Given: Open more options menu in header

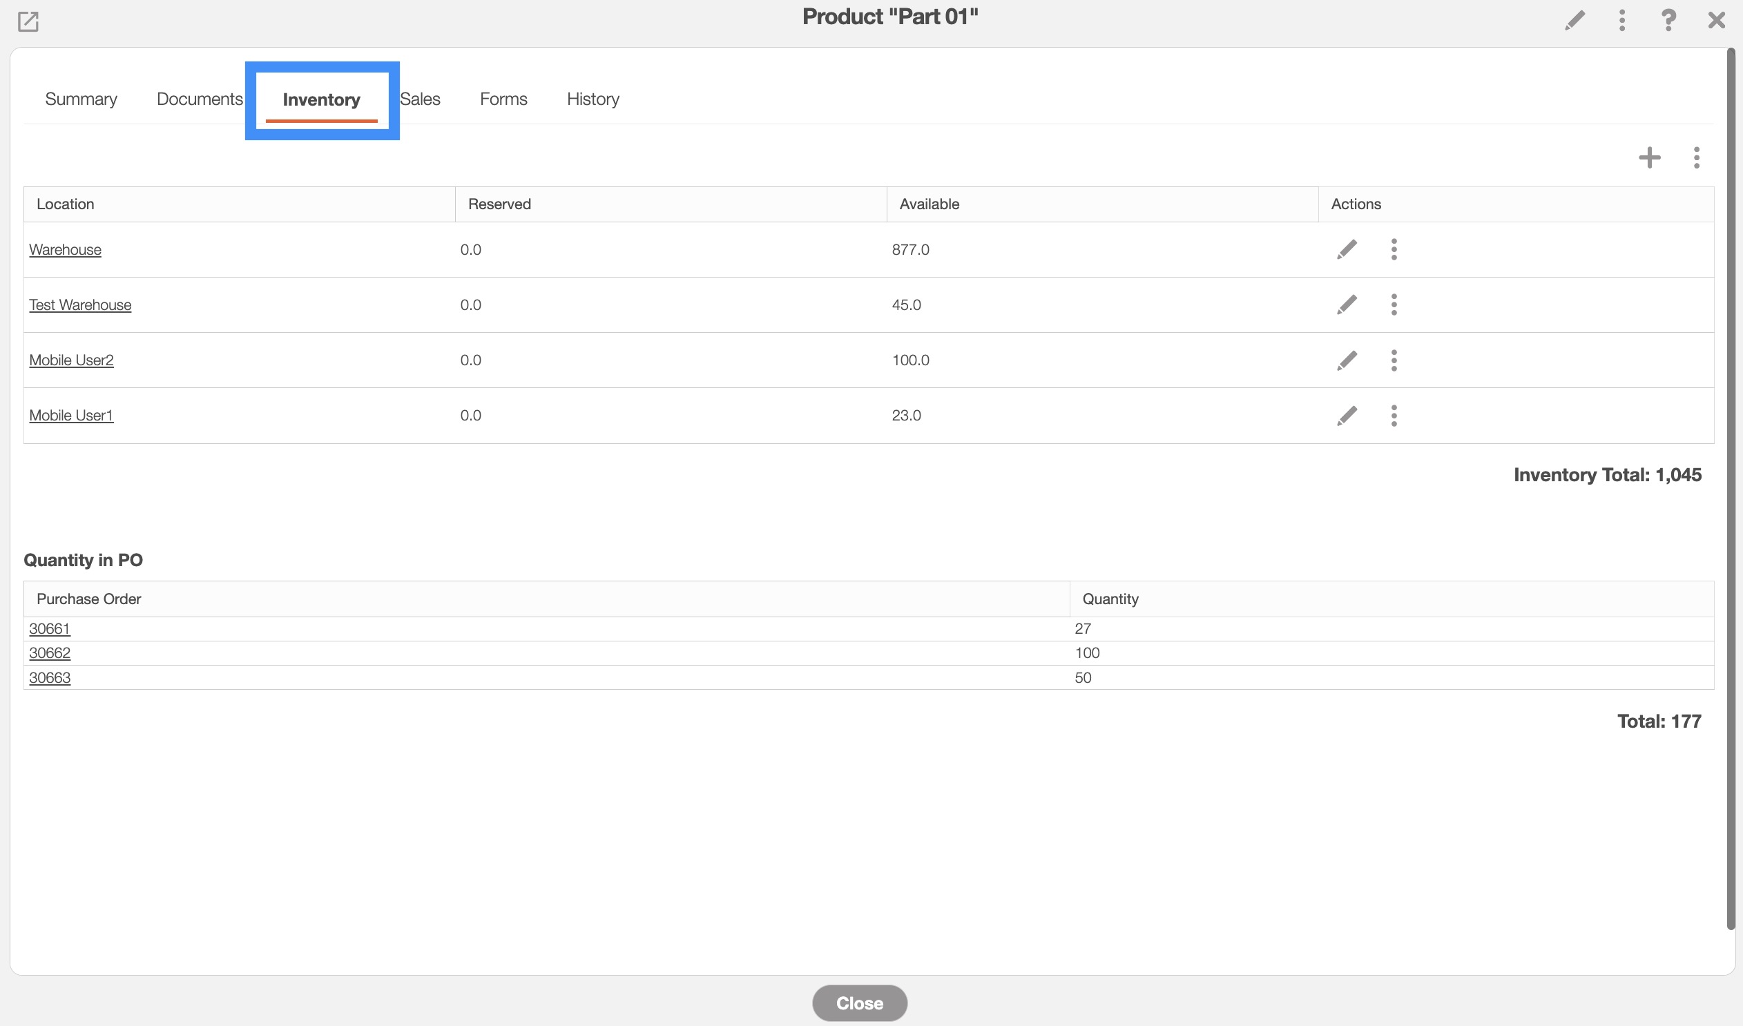Looking at the screenshot, I should coord(1622,20).
